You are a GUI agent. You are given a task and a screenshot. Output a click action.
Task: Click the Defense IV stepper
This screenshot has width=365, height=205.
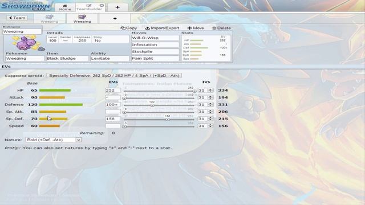(x=210, y=105)
